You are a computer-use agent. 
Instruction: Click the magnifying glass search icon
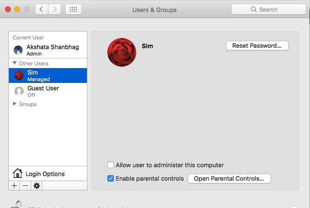pos(253,9)
